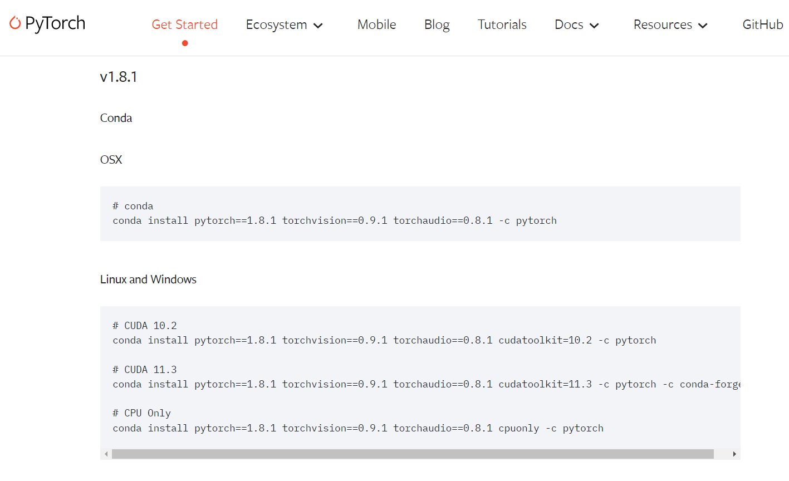Click the OSX heading
Image resolution: width=789 pixels, height=481 pixels.
[x=111, y=160]
